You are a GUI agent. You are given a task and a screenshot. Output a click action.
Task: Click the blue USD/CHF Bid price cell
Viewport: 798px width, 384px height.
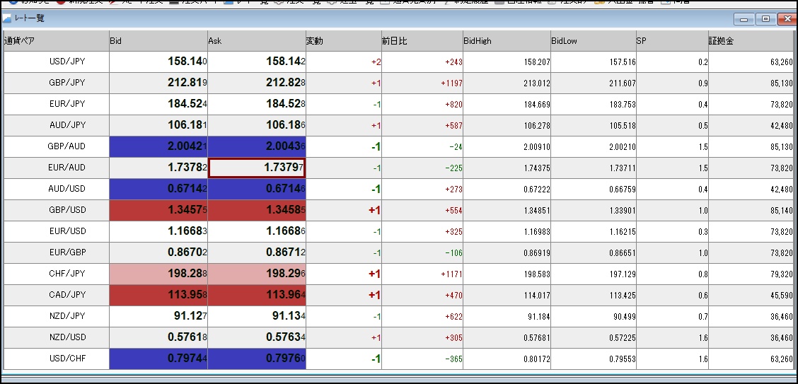coord(158,359)
